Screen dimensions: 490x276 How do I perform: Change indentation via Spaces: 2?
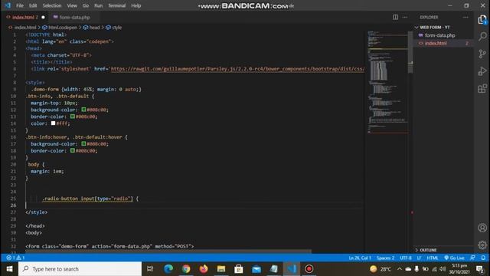click(x=385, y=258)
